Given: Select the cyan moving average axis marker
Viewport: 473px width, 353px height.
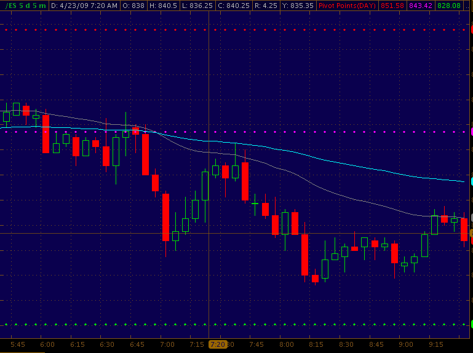Looking at the screenshot, I should [x=471, y=181].
